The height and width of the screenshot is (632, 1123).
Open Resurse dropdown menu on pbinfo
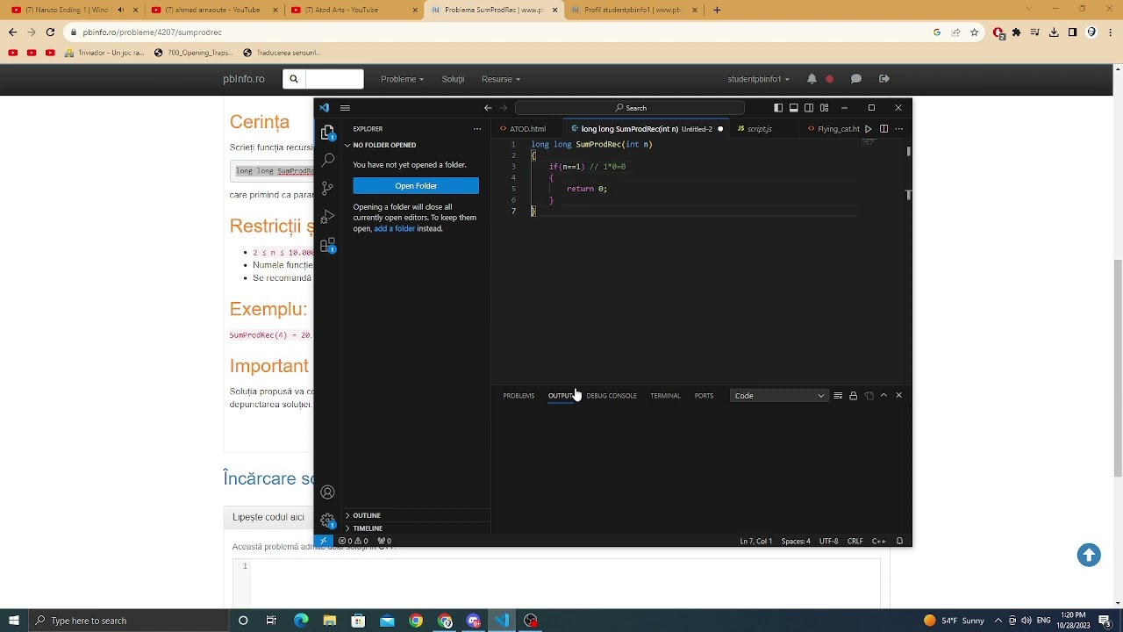tap(501, 79)
